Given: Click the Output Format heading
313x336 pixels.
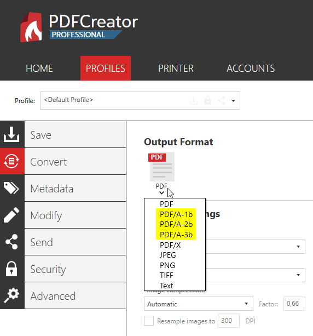Looking at the screenshot, I should coord(178,142).
